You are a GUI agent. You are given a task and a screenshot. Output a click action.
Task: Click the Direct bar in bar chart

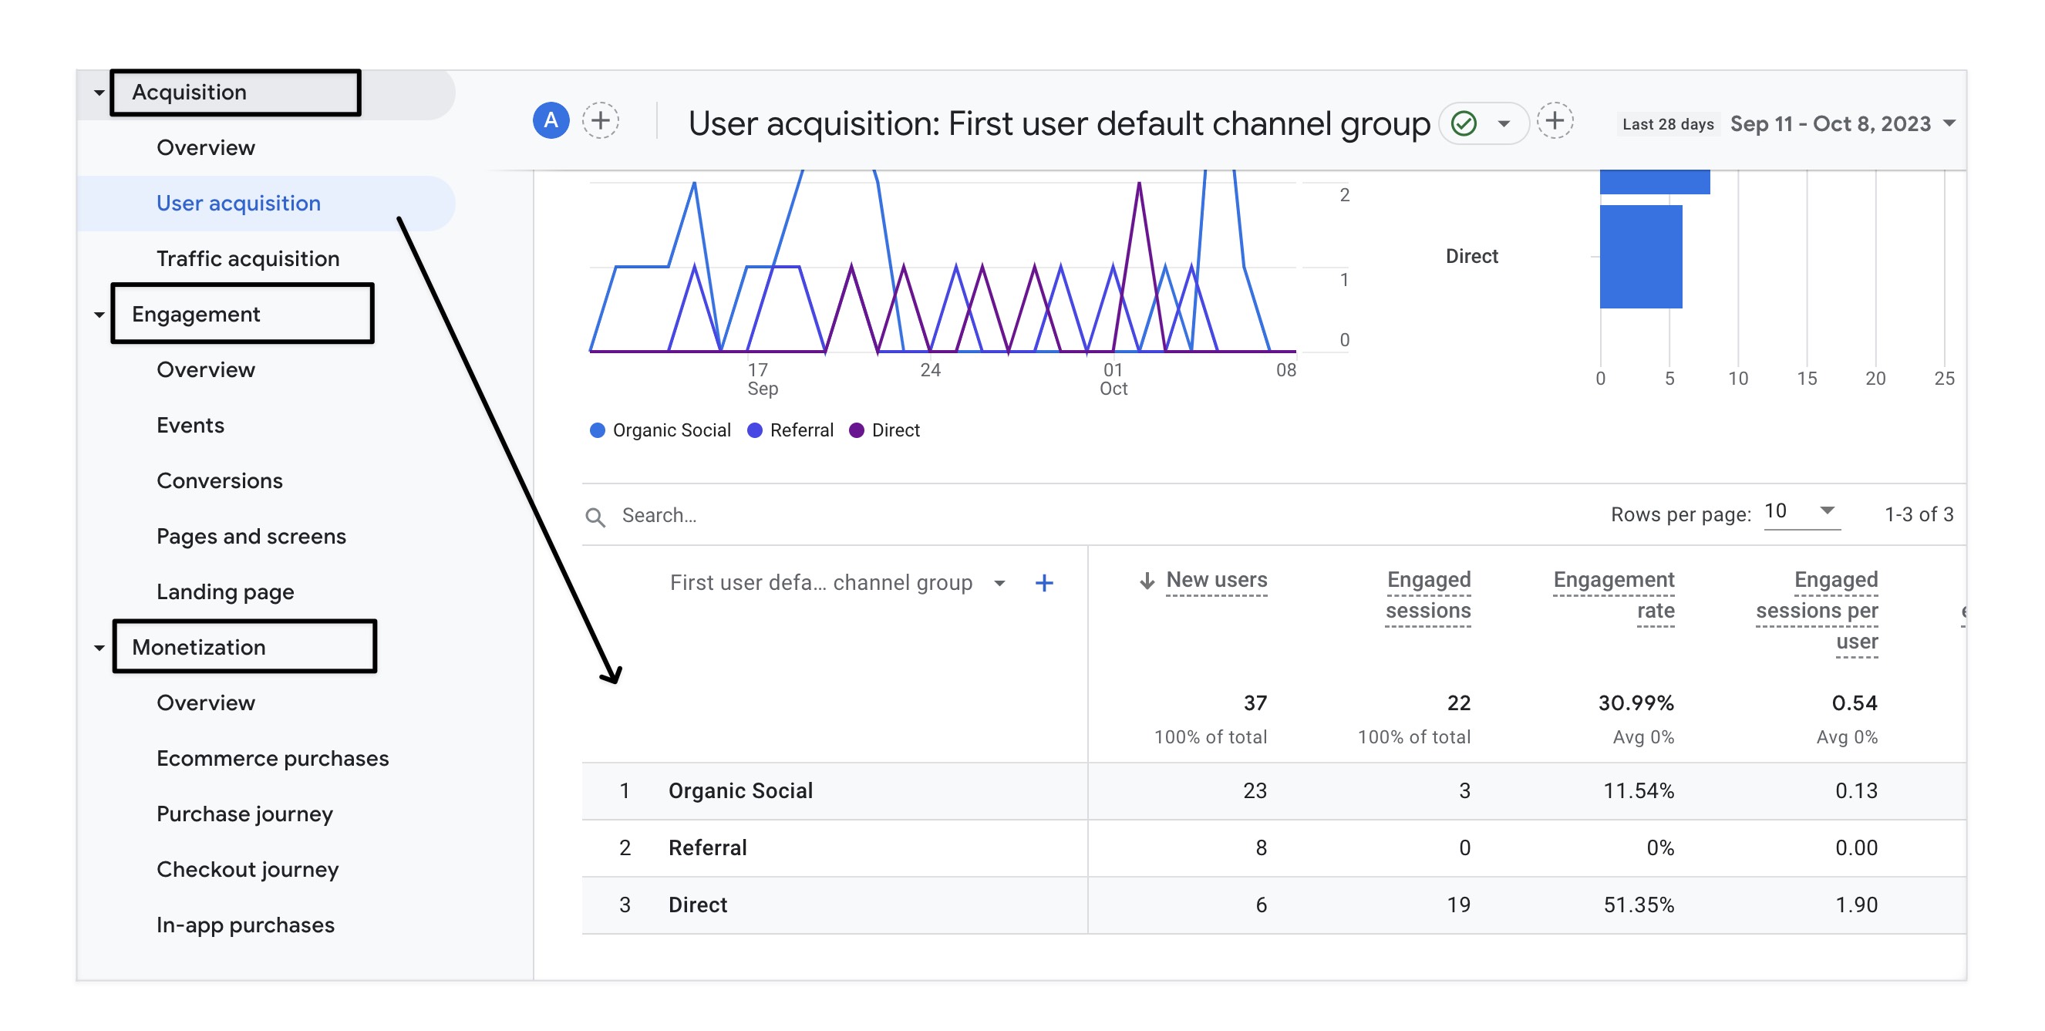click(x=1640, y=257)
